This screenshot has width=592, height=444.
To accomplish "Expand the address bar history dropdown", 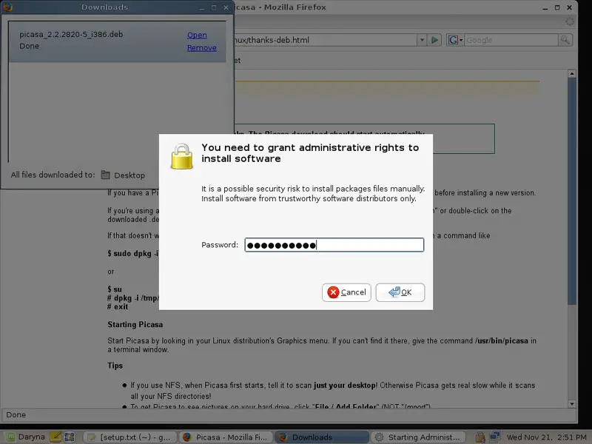I will pos(422,40).
